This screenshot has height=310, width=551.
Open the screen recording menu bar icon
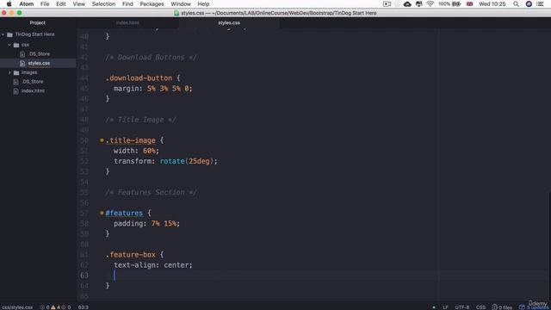coord(387,3)
